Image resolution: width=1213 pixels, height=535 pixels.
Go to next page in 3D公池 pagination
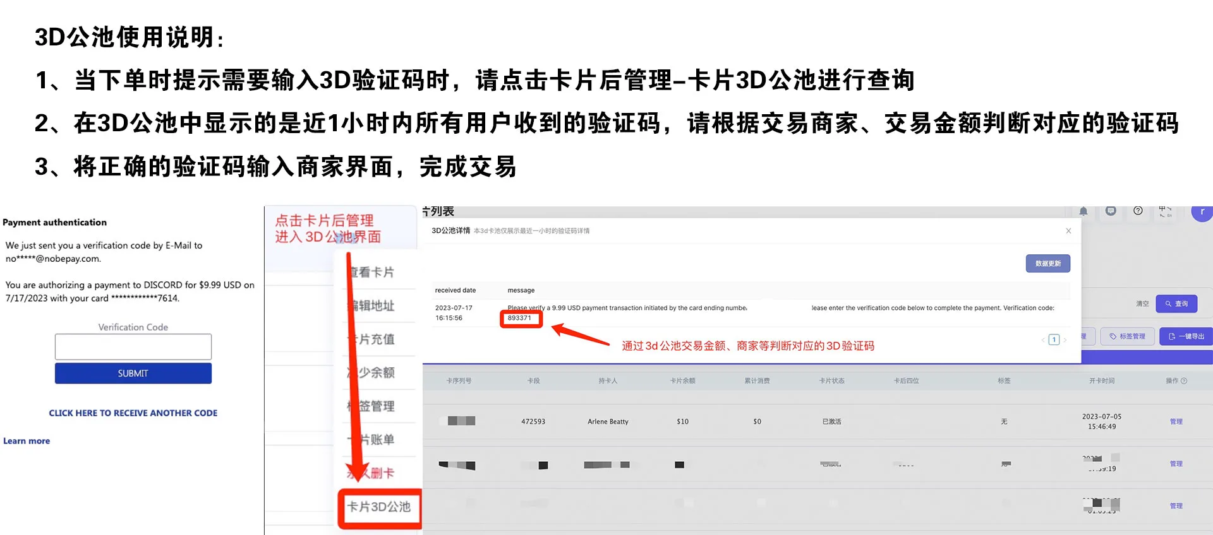point(1065,340)
